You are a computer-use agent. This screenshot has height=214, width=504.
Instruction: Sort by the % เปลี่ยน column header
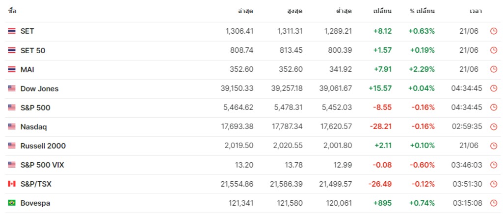422,11
